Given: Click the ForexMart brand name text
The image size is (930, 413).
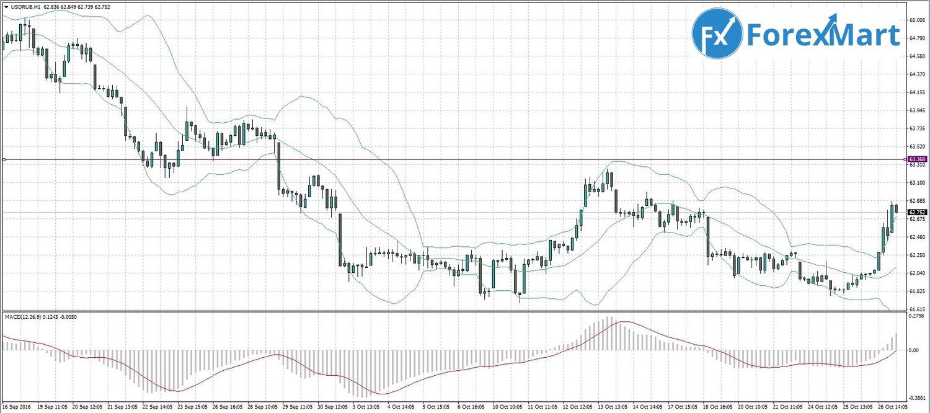Looking at the screenshot, I should (x=823, y=35).
